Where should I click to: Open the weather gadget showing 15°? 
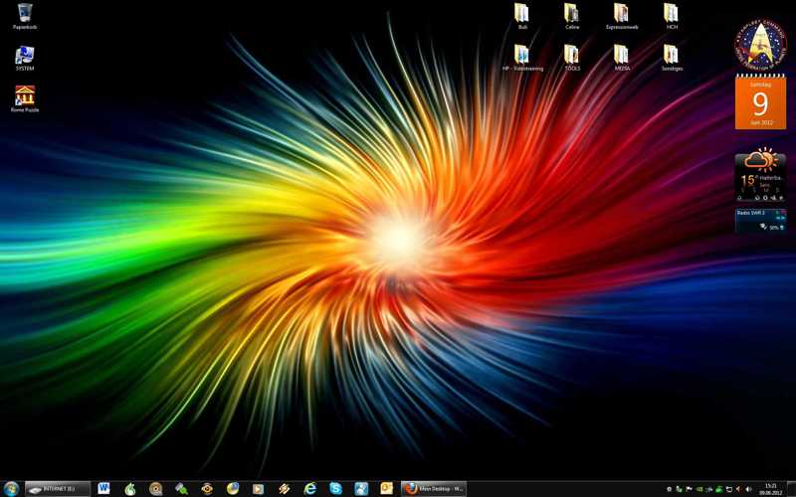tap(760, 174)
